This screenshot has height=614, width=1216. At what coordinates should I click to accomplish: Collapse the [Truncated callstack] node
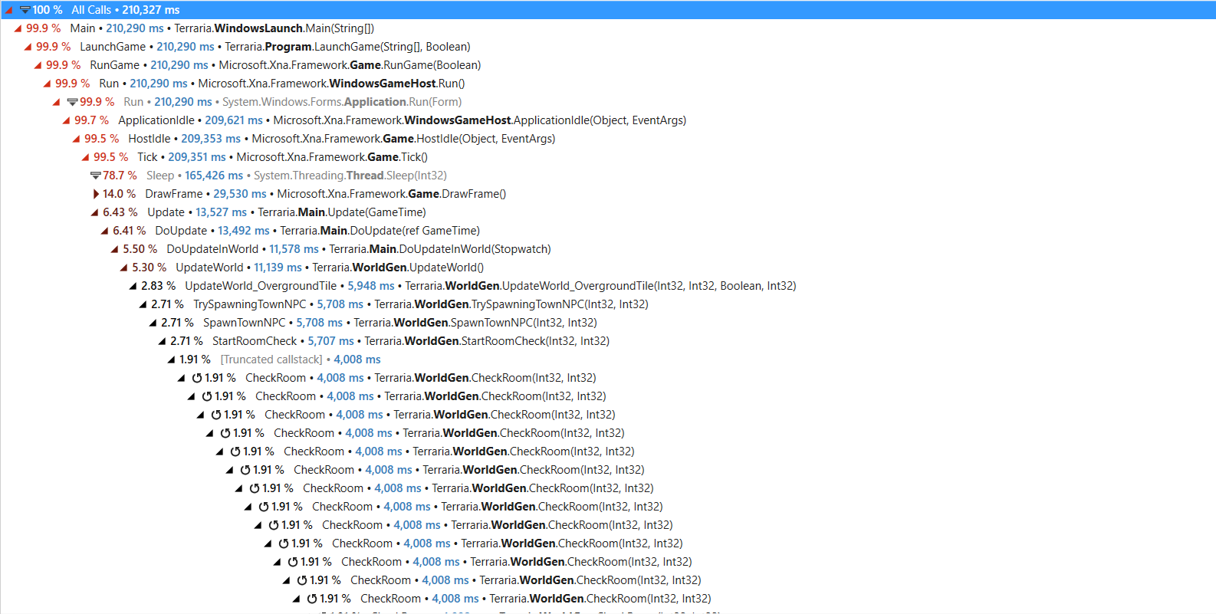[x=171, y=360]
